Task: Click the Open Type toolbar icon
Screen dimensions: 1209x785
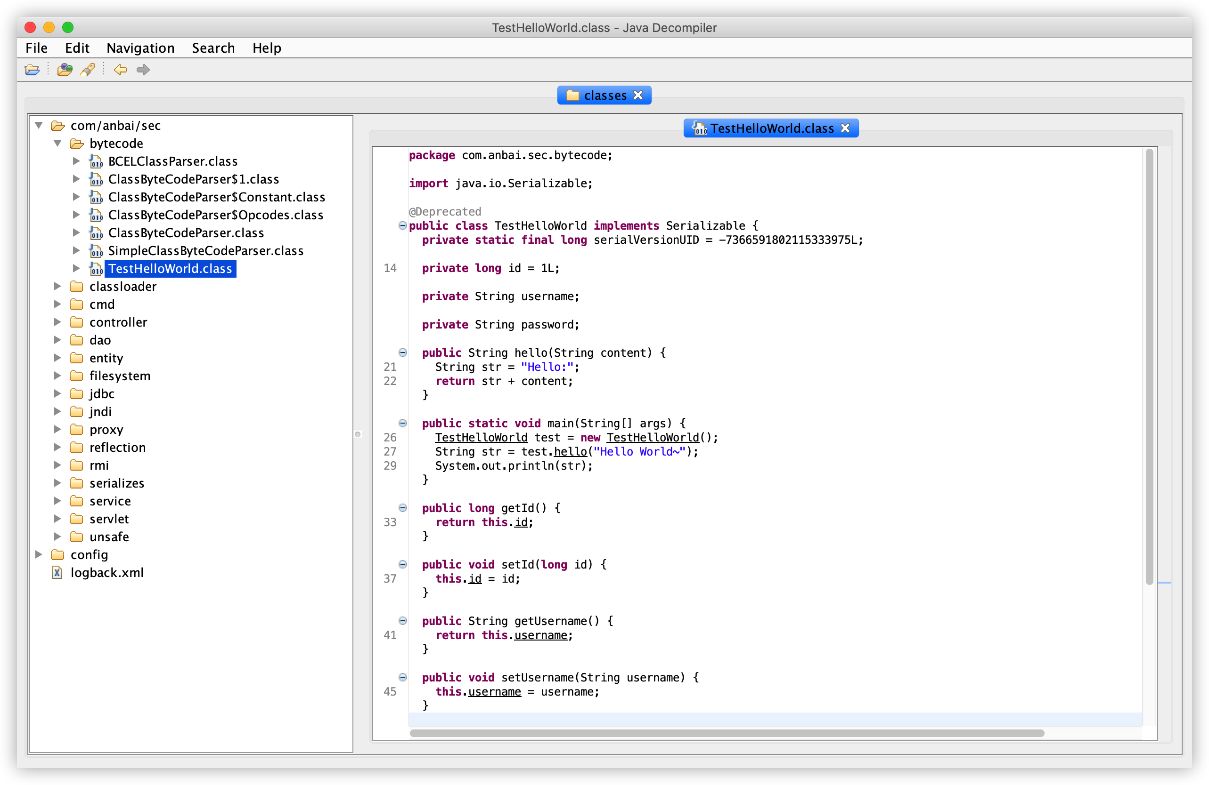Action: 65,70
